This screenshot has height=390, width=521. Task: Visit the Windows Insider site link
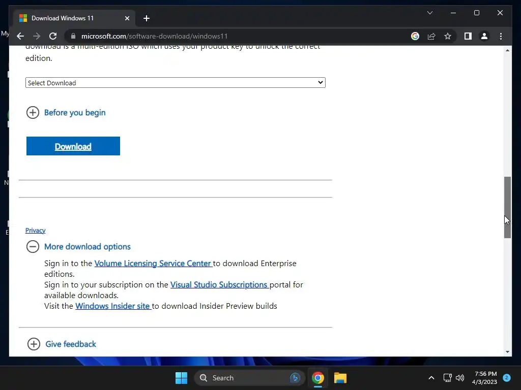[x=112, y=306]
